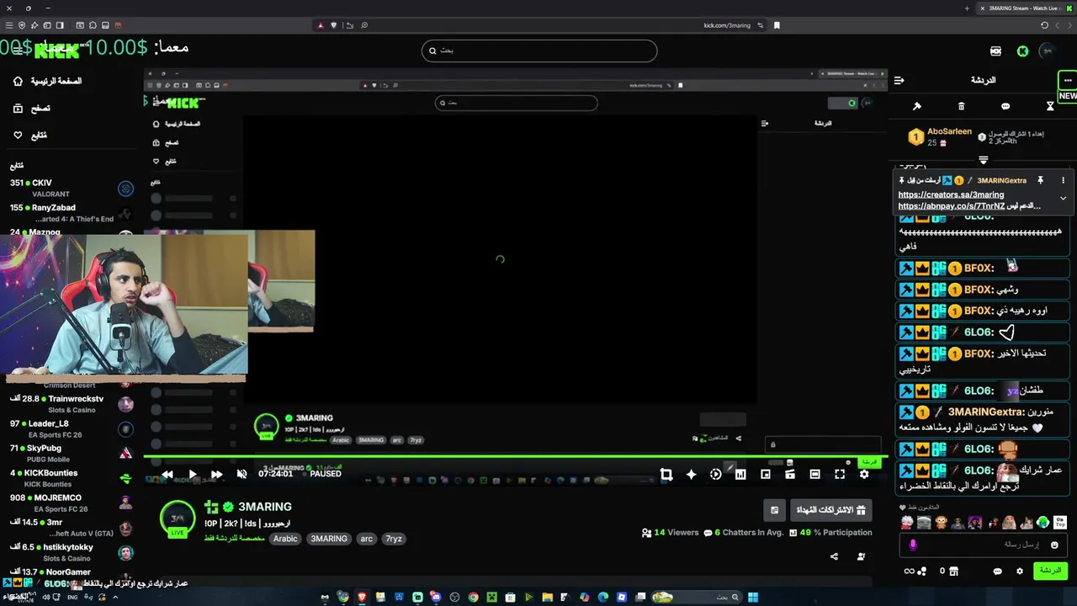1077x606 pixels.
Task: Rewind the stream playback
Action: (x=167, y=474)
